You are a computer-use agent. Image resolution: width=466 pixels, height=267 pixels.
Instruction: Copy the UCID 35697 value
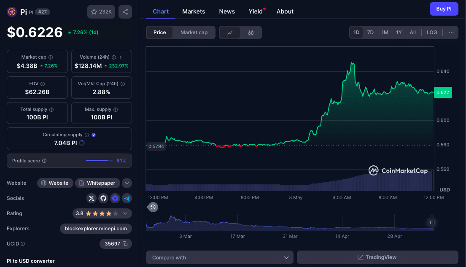[x=125, y=244]
